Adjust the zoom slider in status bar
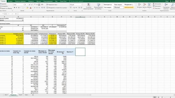Image resolution: width=175 pixels, height=98 pixels. click(x=170, y=97)
